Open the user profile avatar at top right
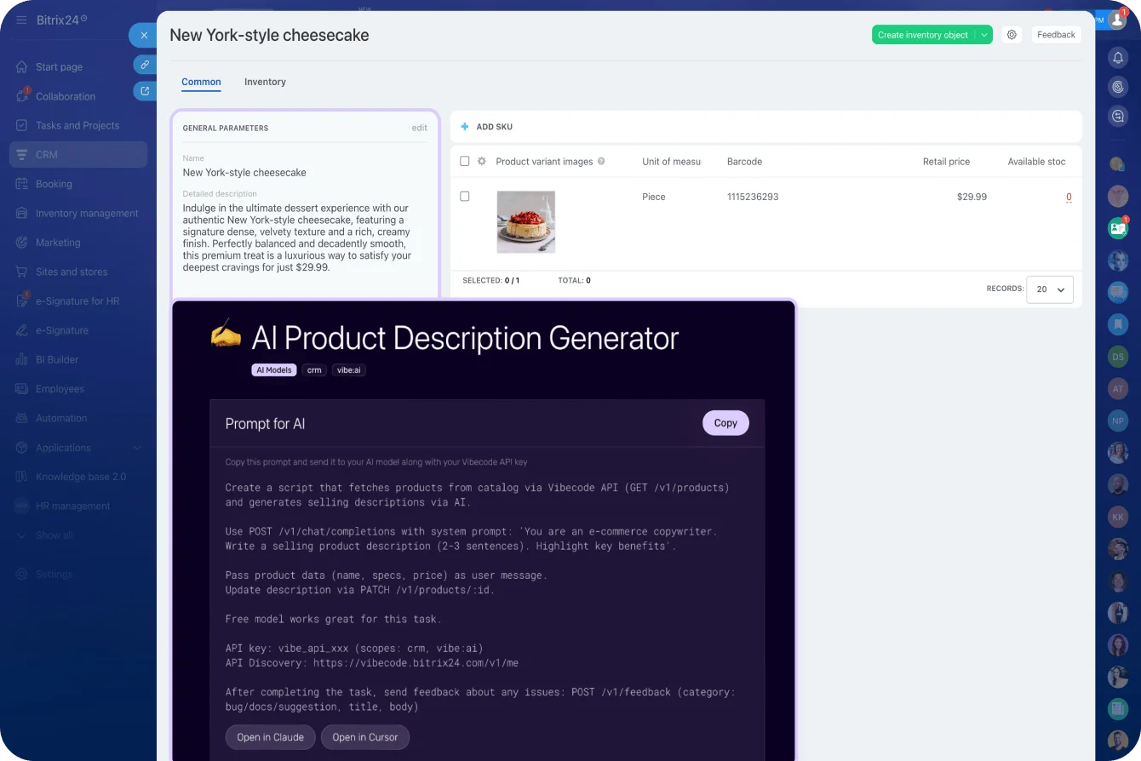The height and width of the screenshot is (761, 1141). [x=1118, y=19]
